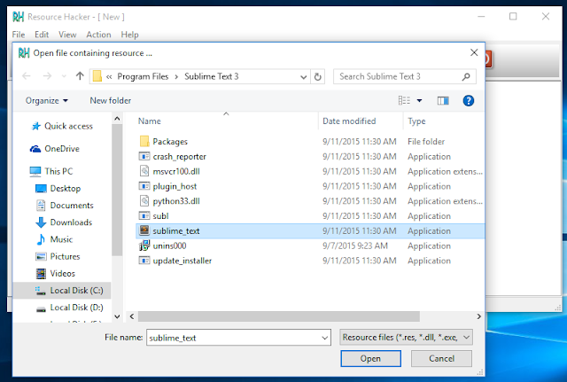Click the msvcr100.dll Application extens... type
This screenshot has height=382, width=567.
click(x=445, y=171)
